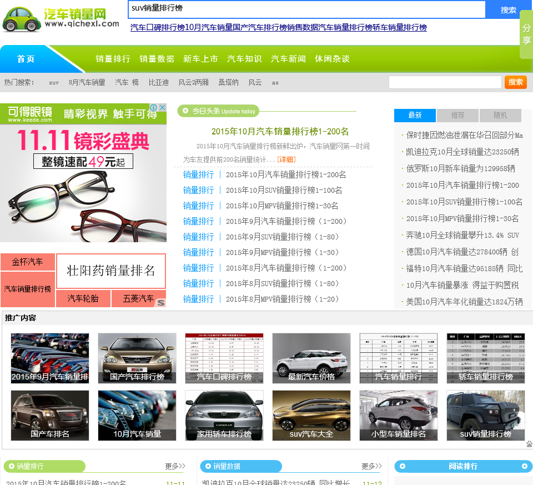533x485 pixels.
Task: Open the 分享 share side tab
Action: point(526,34)
